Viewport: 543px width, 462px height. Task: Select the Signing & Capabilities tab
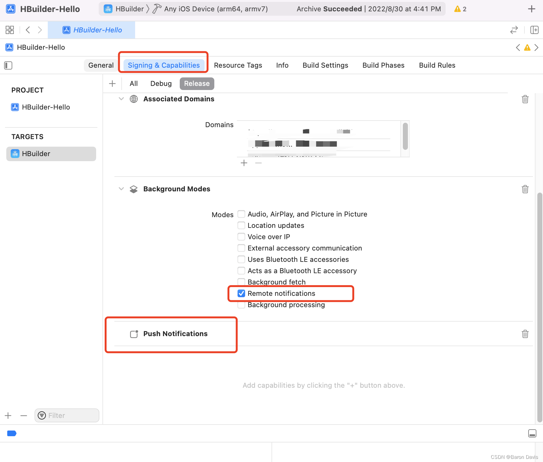[x=164, y=65]
